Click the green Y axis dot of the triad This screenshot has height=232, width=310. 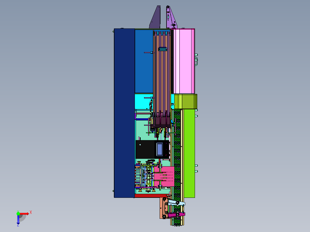click(x=18, y=213)
